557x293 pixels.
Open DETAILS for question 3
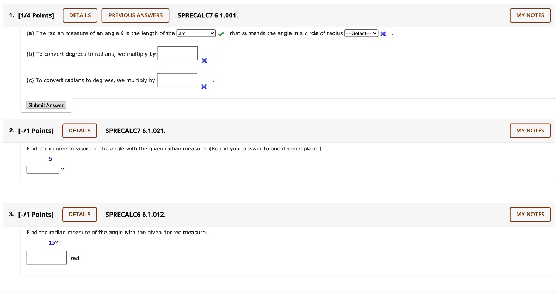click(x=79, y=215)
